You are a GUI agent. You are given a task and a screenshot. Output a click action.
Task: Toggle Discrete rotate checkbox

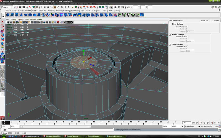click(x=187, y=36)
